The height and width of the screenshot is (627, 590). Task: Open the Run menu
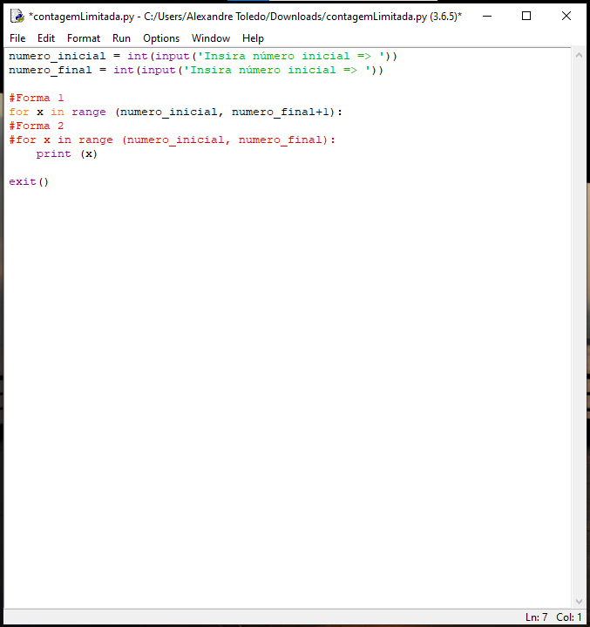[x=121, y=38]
